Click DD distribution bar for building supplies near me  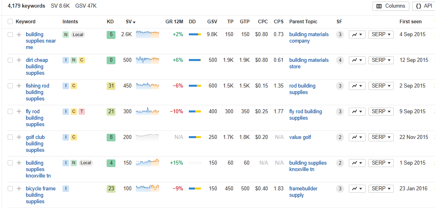pyautogui.click(x=195, y=35)
